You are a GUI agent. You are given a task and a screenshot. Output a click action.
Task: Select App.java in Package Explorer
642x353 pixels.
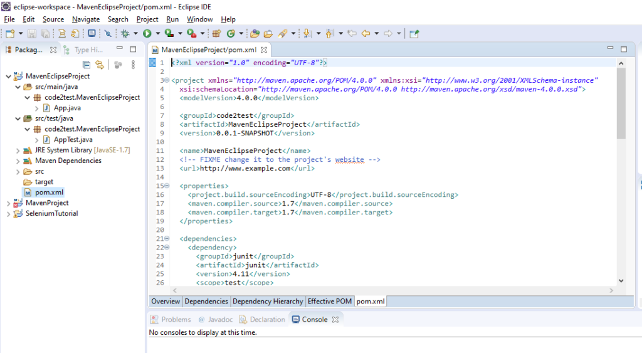tap(67, 108)
